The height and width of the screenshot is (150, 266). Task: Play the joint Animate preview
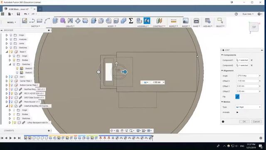pyautogui.click(x=237, y=112)
